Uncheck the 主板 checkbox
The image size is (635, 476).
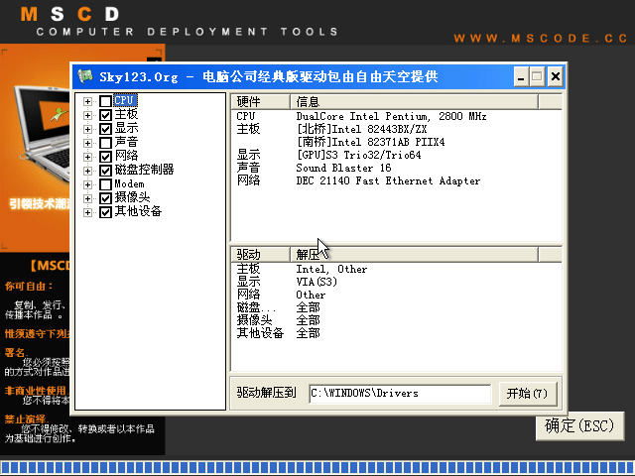tap(105, 115)
